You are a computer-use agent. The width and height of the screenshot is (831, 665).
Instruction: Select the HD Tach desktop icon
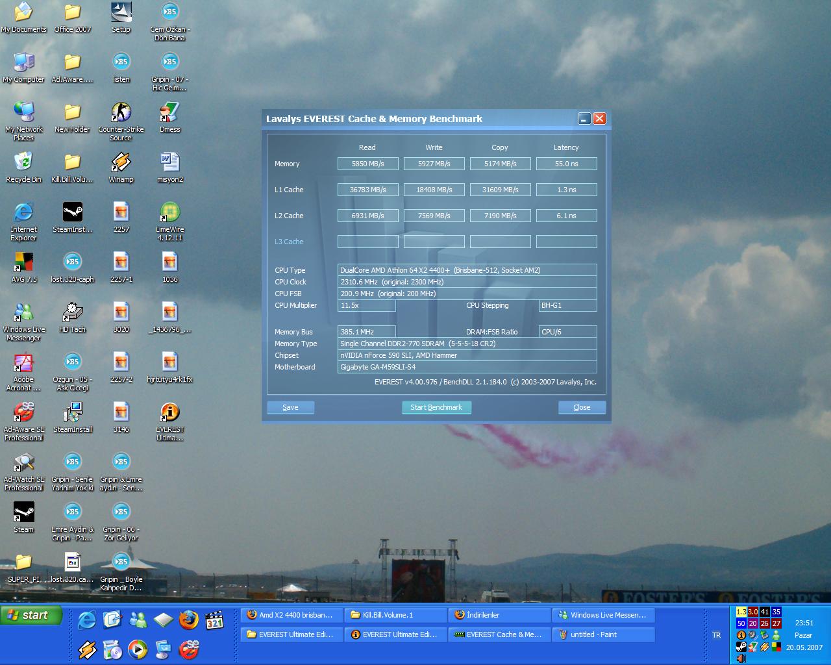(72, 318)
